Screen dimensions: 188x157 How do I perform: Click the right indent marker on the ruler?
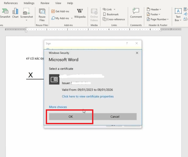[160, 30]
